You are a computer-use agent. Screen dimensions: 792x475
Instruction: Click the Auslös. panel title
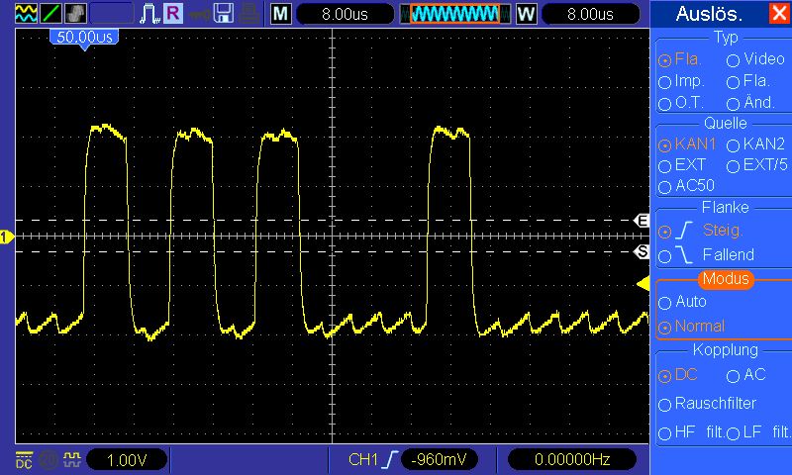pyautogui.click(x=709, y=14)
